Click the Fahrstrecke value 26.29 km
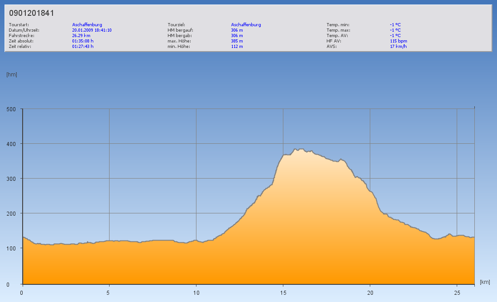The width and height of the screenshot is (497, 302). point(81,35)
